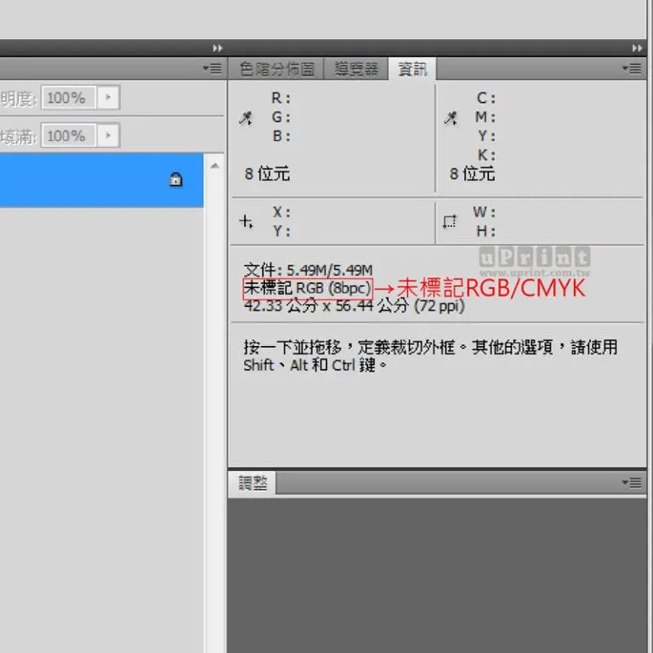This screenshot has height=653, width=653.
Task: Click the right 8 位元 label under CMYK
Action: [472, 173]
